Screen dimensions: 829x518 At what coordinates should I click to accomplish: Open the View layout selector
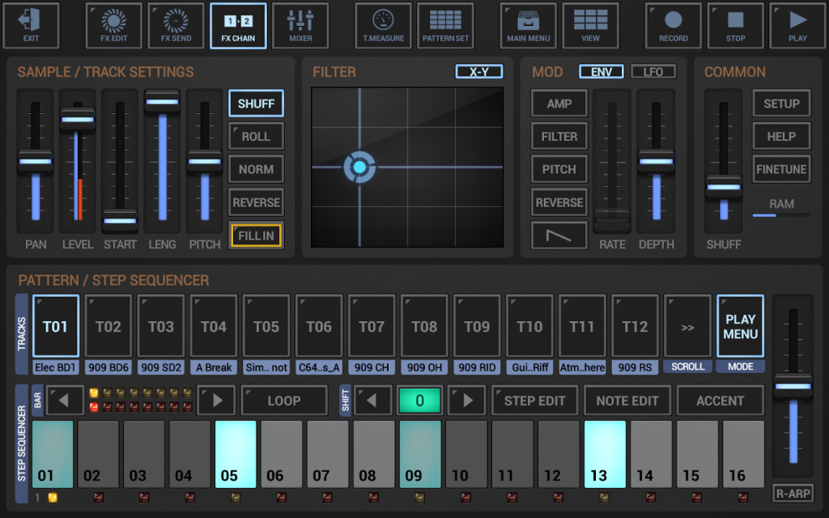coord(590,25)
